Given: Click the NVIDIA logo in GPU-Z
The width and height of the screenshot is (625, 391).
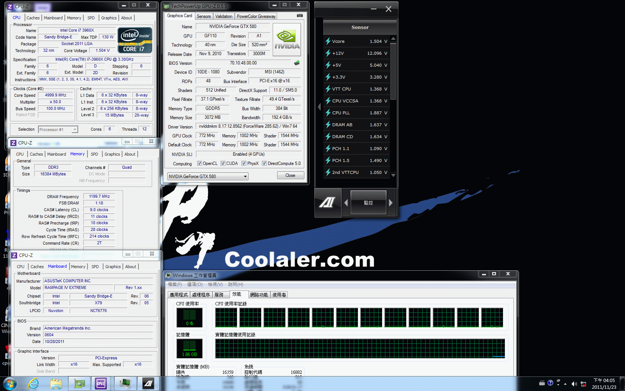Looking at the screenshot, I should (x=287, y=40).
